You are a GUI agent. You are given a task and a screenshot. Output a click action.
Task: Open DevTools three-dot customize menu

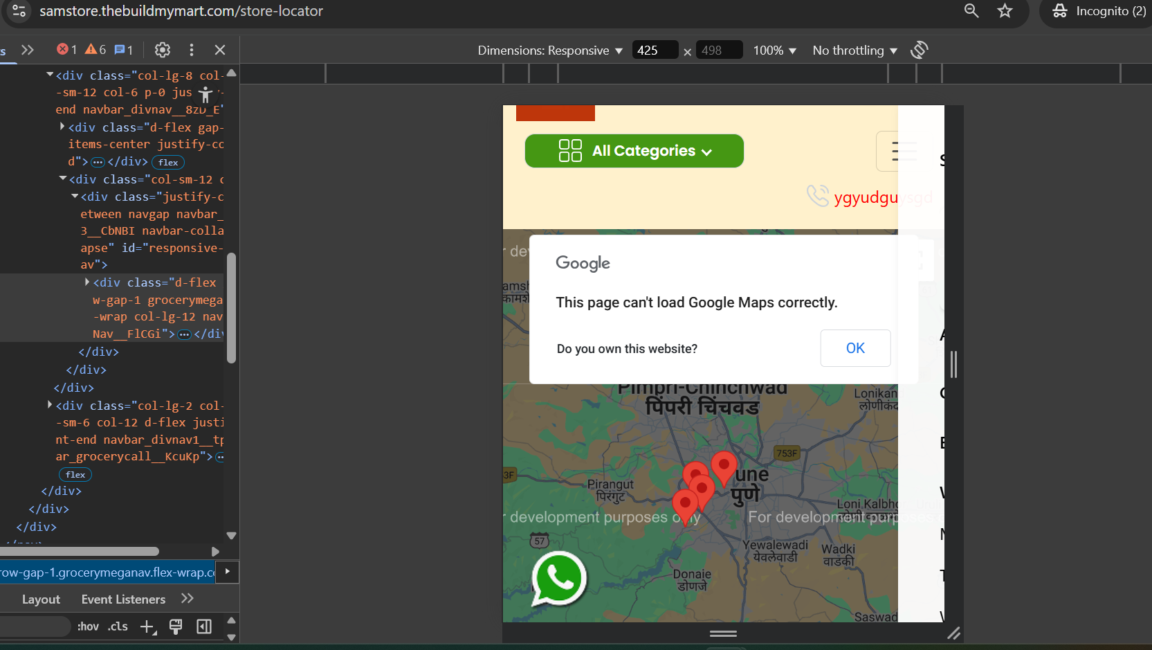tap(192, 50)
